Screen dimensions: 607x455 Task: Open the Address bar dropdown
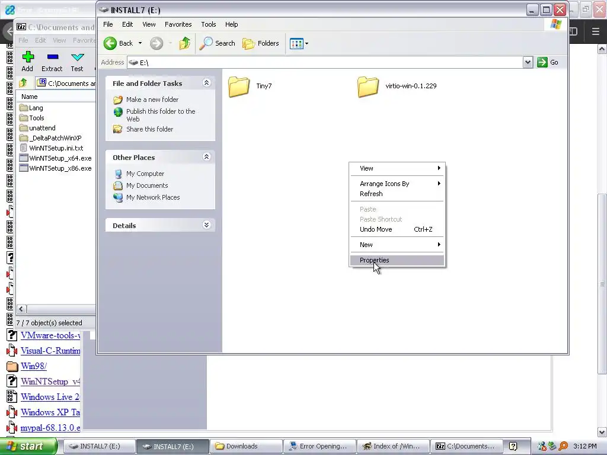pyautogui.click(x=527, y=62)
